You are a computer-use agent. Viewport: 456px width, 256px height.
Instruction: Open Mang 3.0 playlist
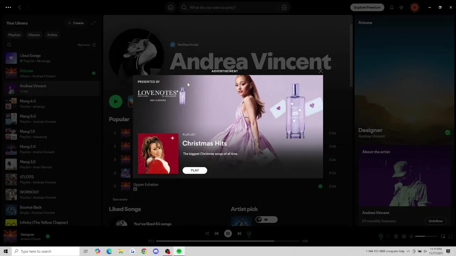point(51,164)
